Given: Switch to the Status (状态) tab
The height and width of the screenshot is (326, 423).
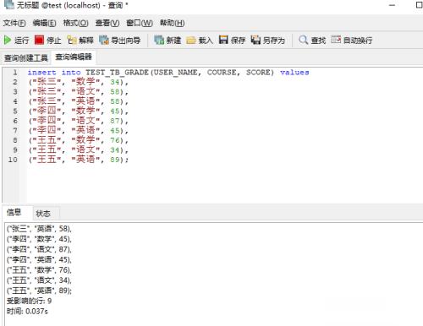Looking at the screenshot, I should (x=43, y=214).
